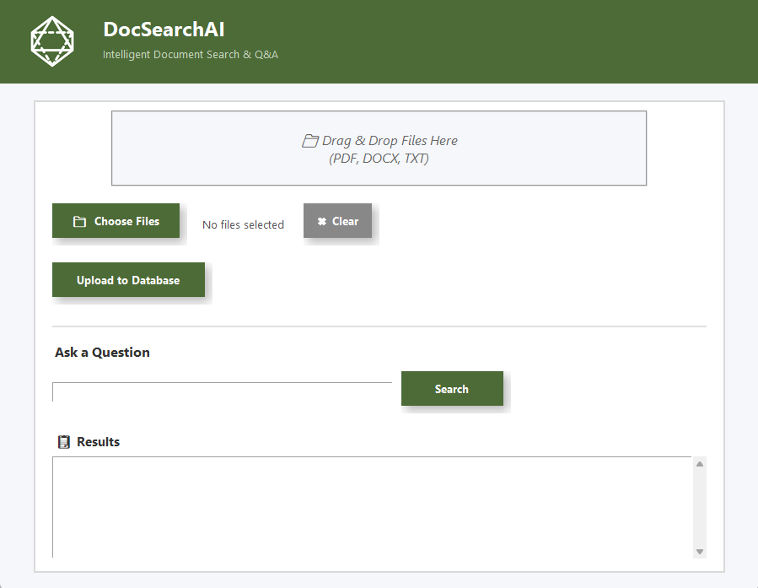Click the No files selected label
Viewport: 758px width, 588px height.
pyautogui.click(x=243, y=225)
